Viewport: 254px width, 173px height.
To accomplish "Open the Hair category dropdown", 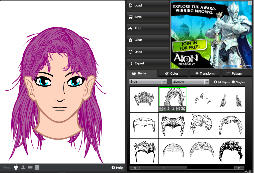I will point(148,81).
